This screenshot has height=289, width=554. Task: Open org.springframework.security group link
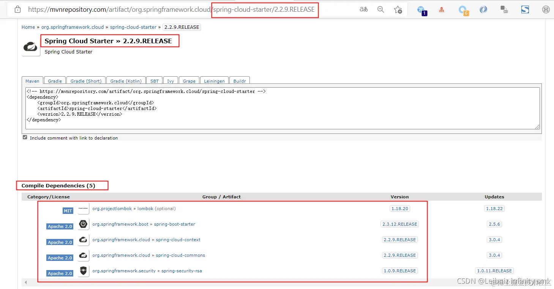pyautogui.click(x=124, y=271)
